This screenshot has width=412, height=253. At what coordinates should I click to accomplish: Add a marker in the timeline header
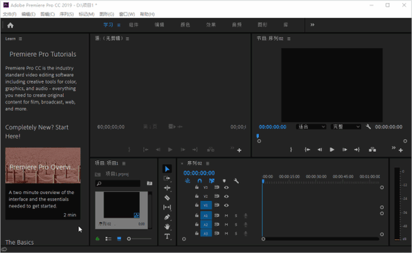click(224, 181)
